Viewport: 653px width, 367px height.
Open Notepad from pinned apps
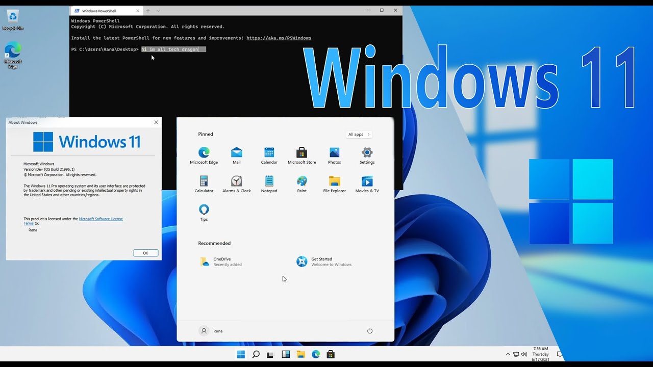click(x=269, y=184)
